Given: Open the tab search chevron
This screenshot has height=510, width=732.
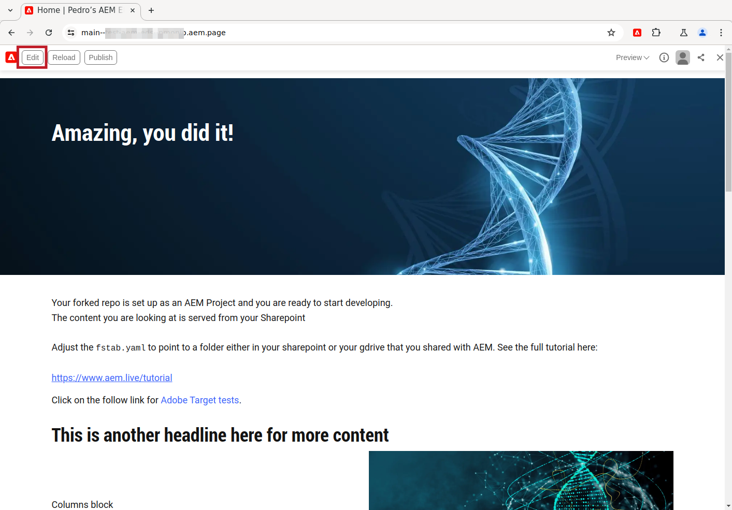Looking at the screenshot, I should (10, 10).
